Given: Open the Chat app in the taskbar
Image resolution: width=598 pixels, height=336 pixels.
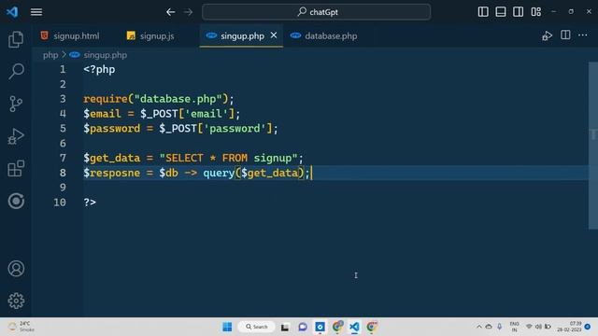Looking at the screenshot, I should (303, 327).
